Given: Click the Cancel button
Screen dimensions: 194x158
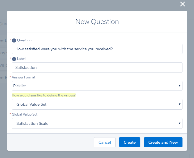Looking at the screenshot, I should 105,142.
